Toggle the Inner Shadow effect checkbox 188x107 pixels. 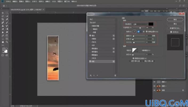pos(90,39)
